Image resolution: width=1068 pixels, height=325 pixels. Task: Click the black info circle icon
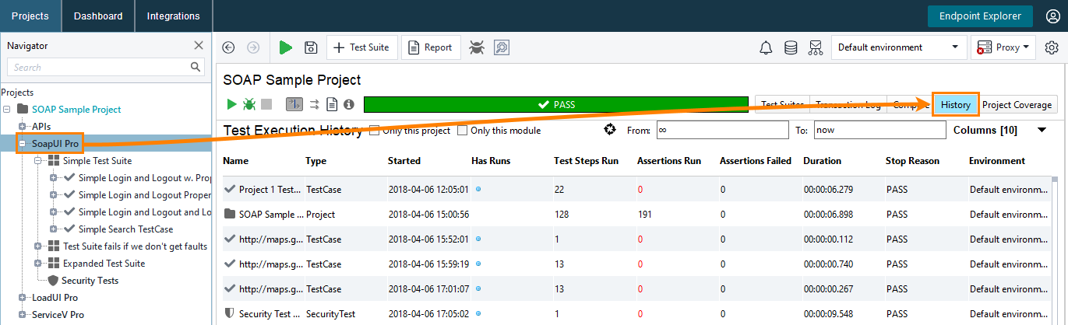pos(349,104)
